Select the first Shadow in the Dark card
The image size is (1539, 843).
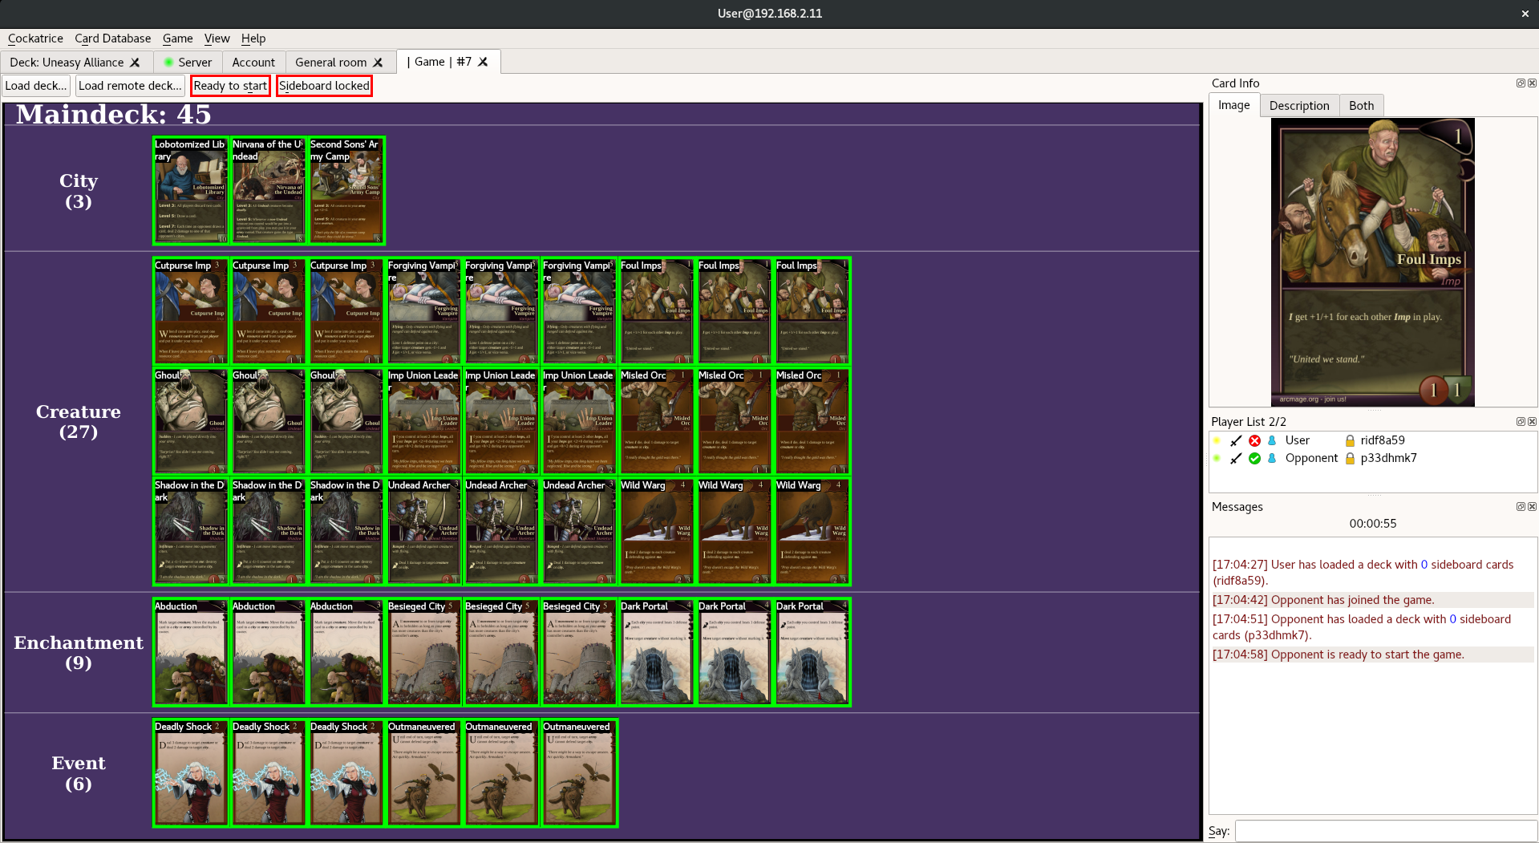(x=191, y=531)
